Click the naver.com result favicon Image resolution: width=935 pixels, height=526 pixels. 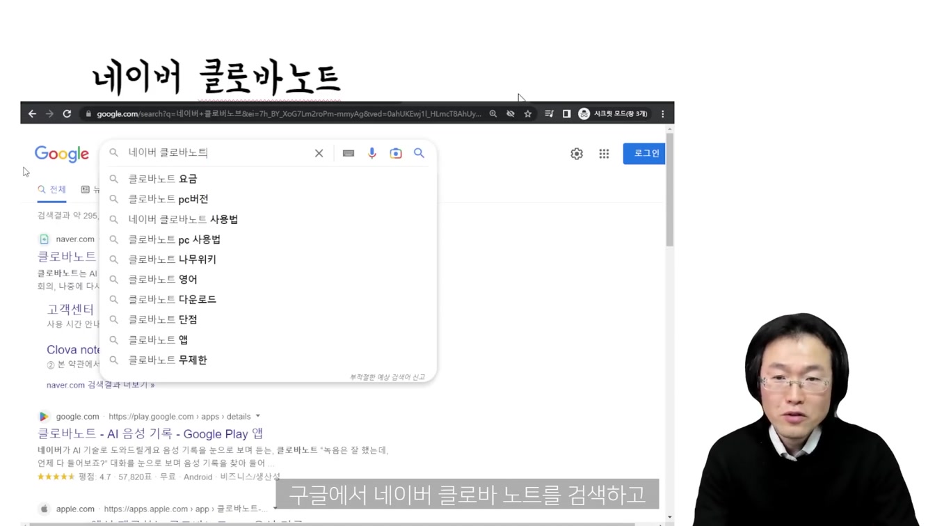(x=44, y=239)
